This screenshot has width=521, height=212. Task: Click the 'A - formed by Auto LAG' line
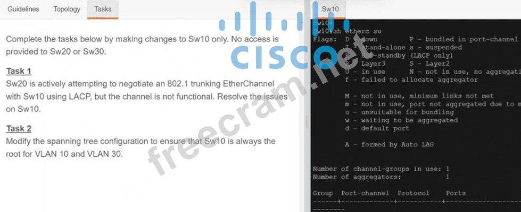click(x=390, y=145)
